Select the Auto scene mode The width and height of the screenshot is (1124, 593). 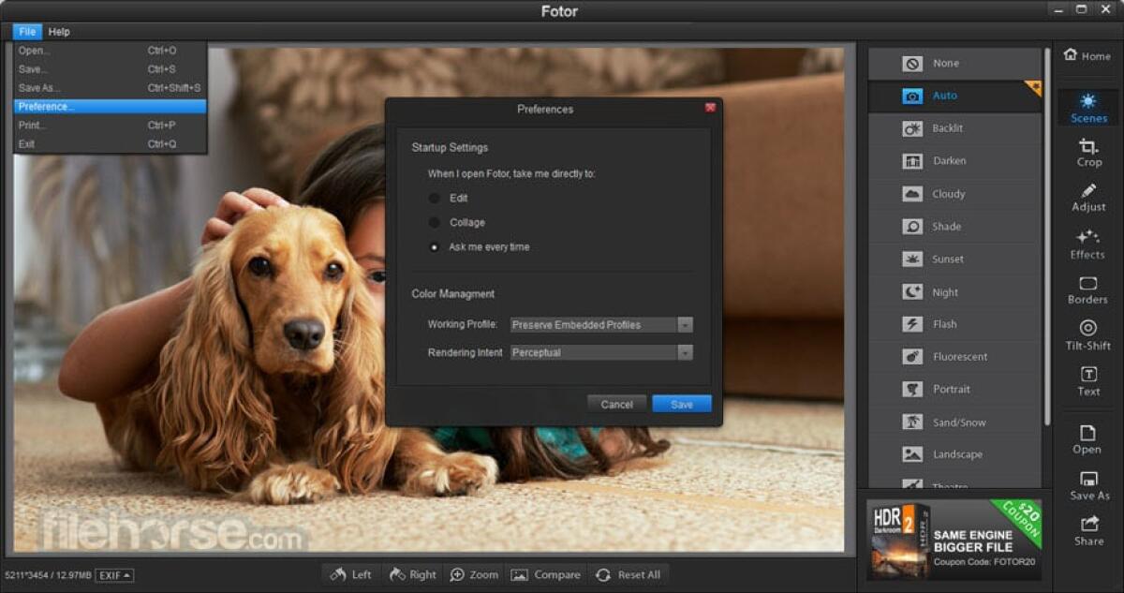954,95
